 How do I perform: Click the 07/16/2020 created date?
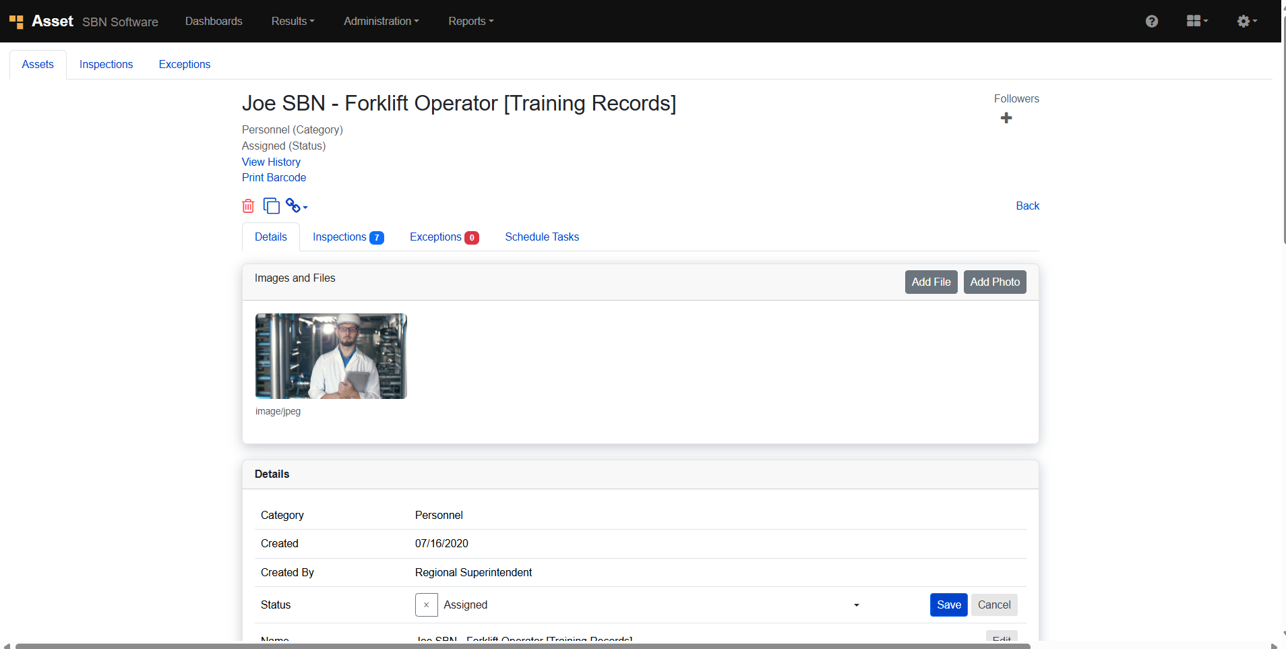coord(441,544)
